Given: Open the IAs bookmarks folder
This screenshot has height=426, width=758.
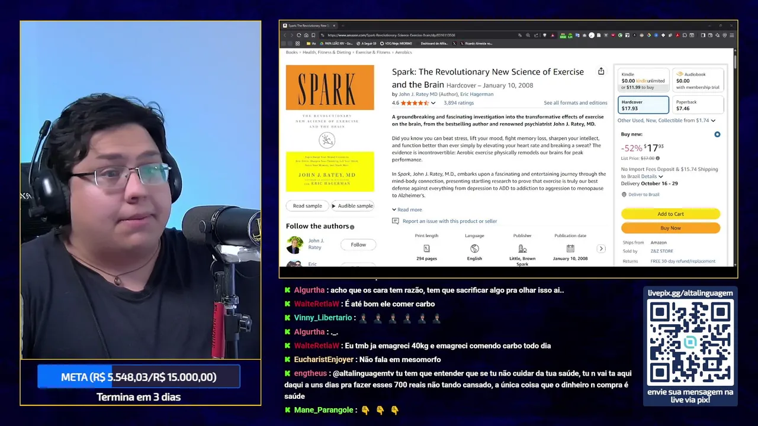Looking at the screenshot, I should (311, 43).
